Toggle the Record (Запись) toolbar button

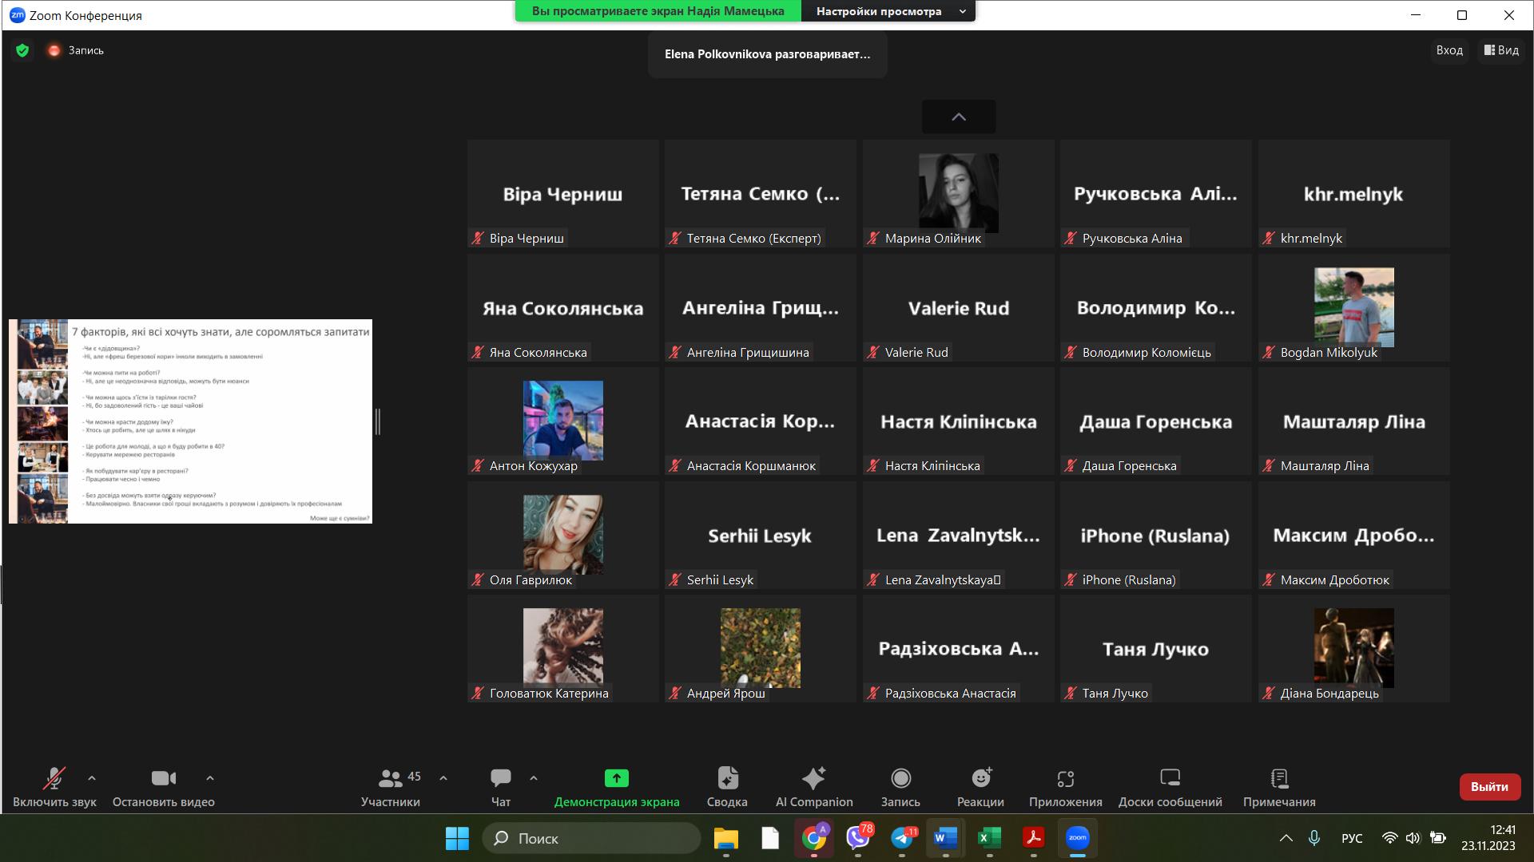(900, 787)
